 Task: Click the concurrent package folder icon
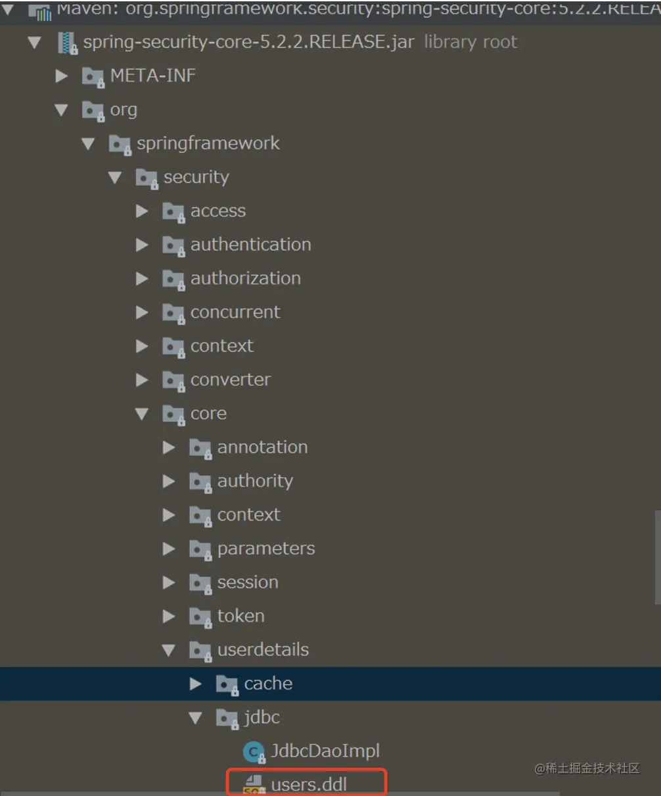tap(173, 313)
